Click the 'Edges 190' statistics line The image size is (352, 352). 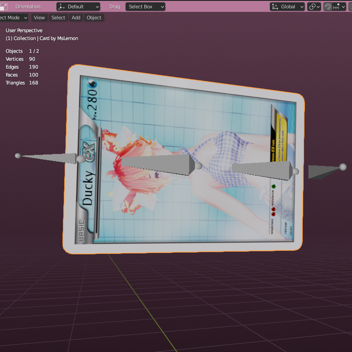[x=22, y=67]
